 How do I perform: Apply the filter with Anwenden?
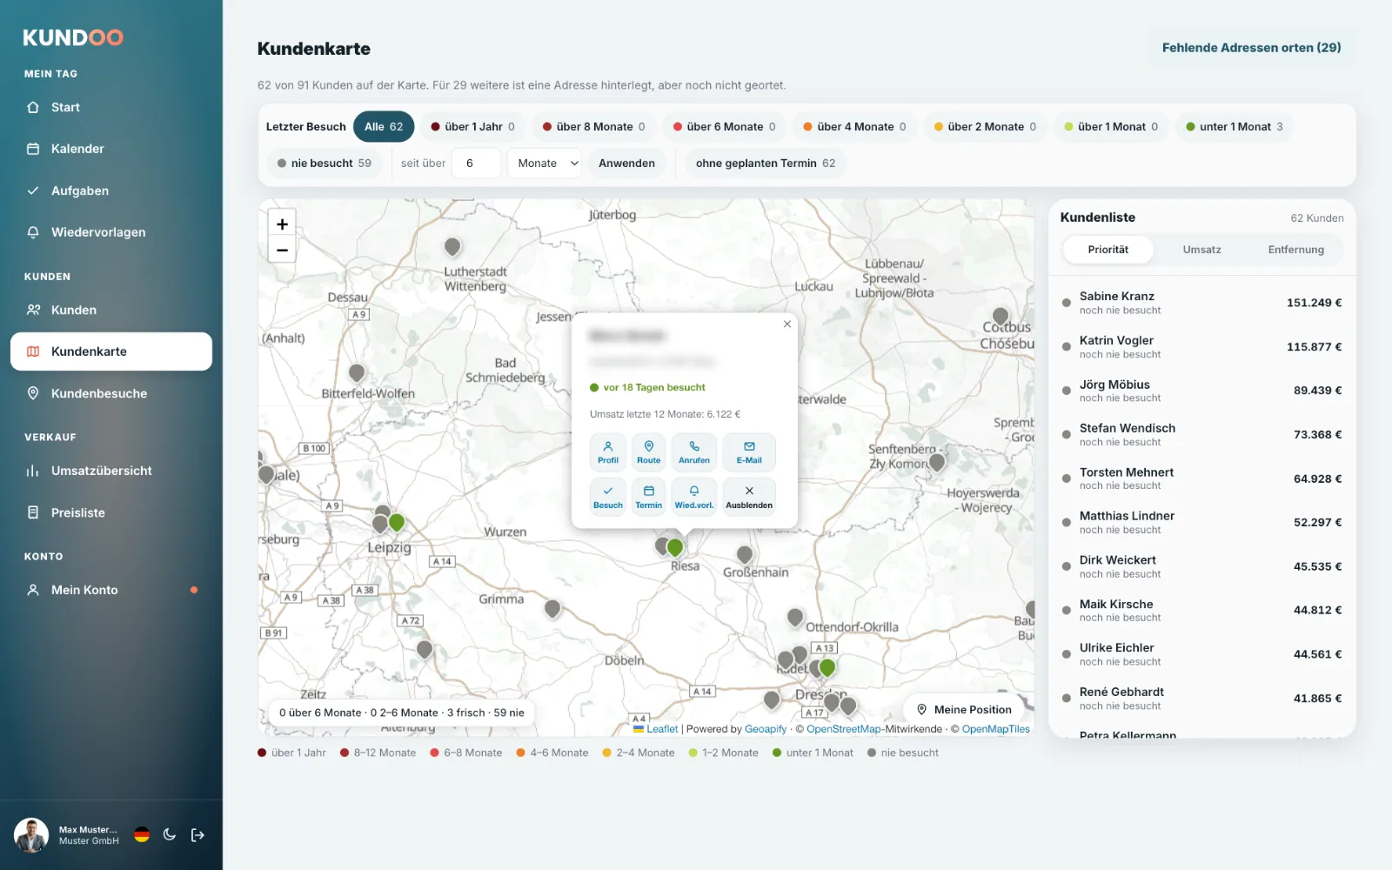coord(626,164)
